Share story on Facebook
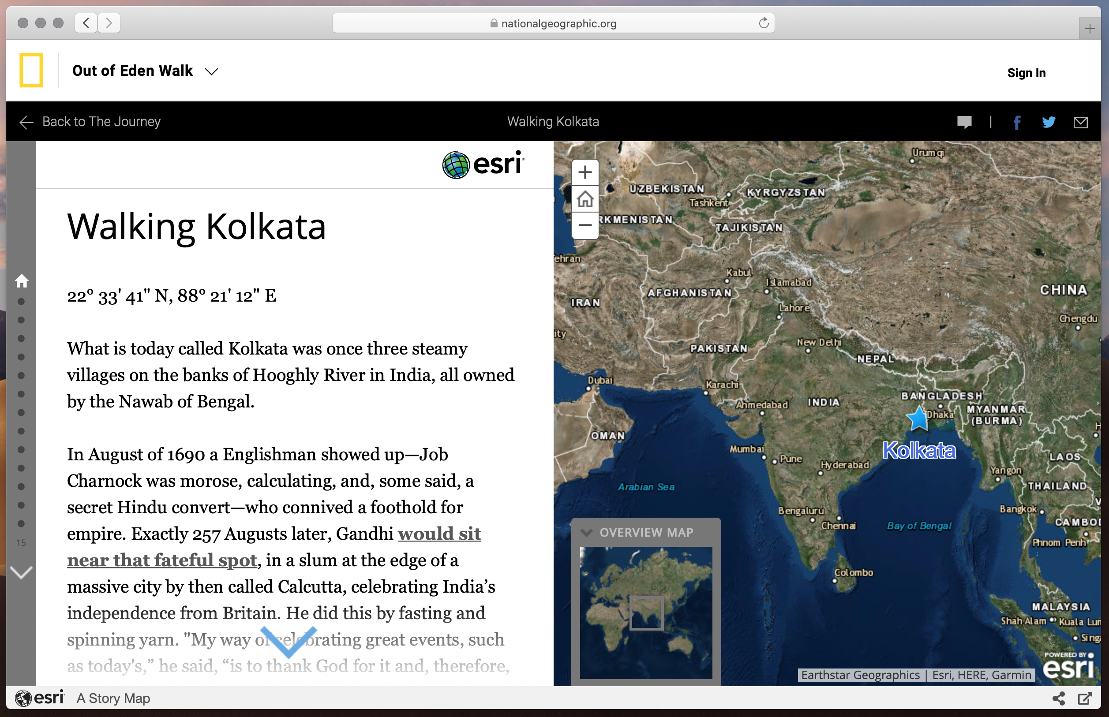The width and height of the screenshot is (1109, 717). pos(1017,123)
